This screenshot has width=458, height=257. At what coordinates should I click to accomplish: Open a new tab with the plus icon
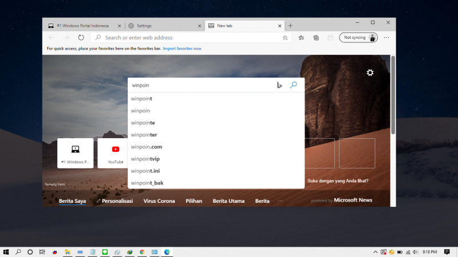(290, 26)
